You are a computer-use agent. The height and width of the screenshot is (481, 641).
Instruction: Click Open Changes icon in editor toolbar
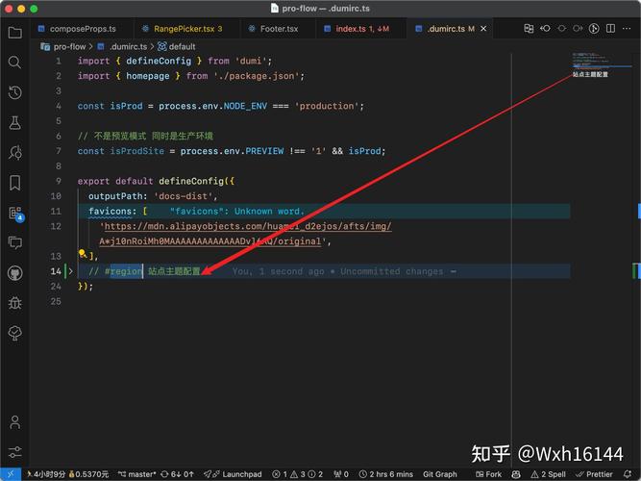pyautogui.click(x=529, y=29)
